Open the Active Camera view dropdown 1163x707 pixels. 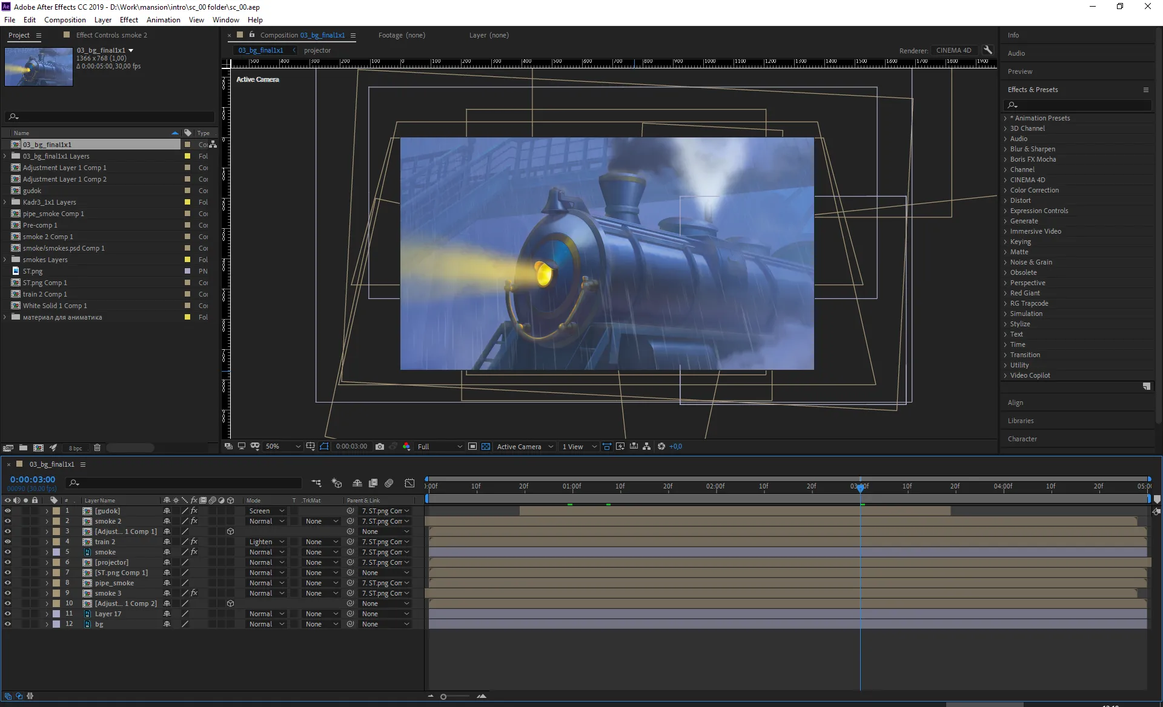525,447
